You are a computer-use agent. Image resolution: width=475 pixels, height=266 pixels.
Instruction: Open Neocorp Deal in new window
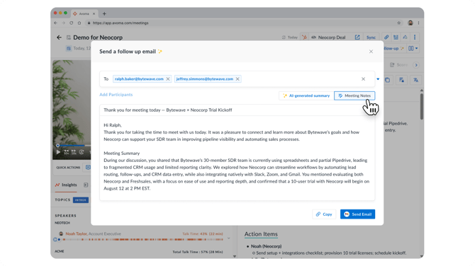357,37
